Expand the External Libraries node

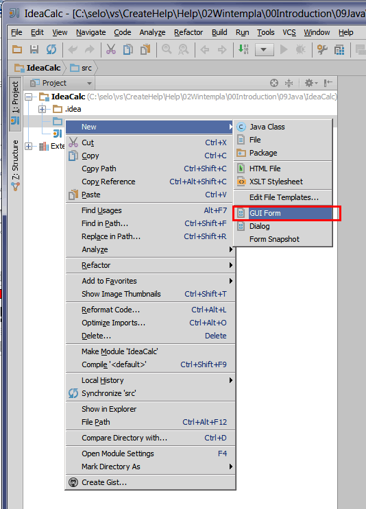tap(29, 146)
